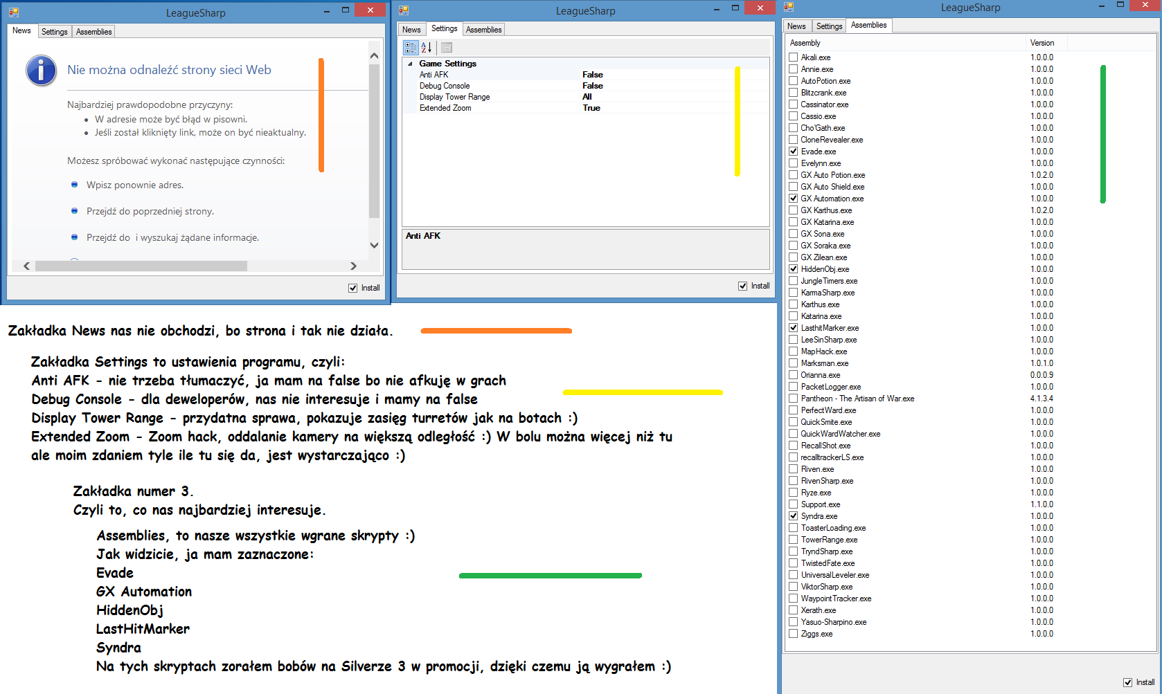Open the Property Pages toolbar icon
1162x694 pixels.
point(447,47)
